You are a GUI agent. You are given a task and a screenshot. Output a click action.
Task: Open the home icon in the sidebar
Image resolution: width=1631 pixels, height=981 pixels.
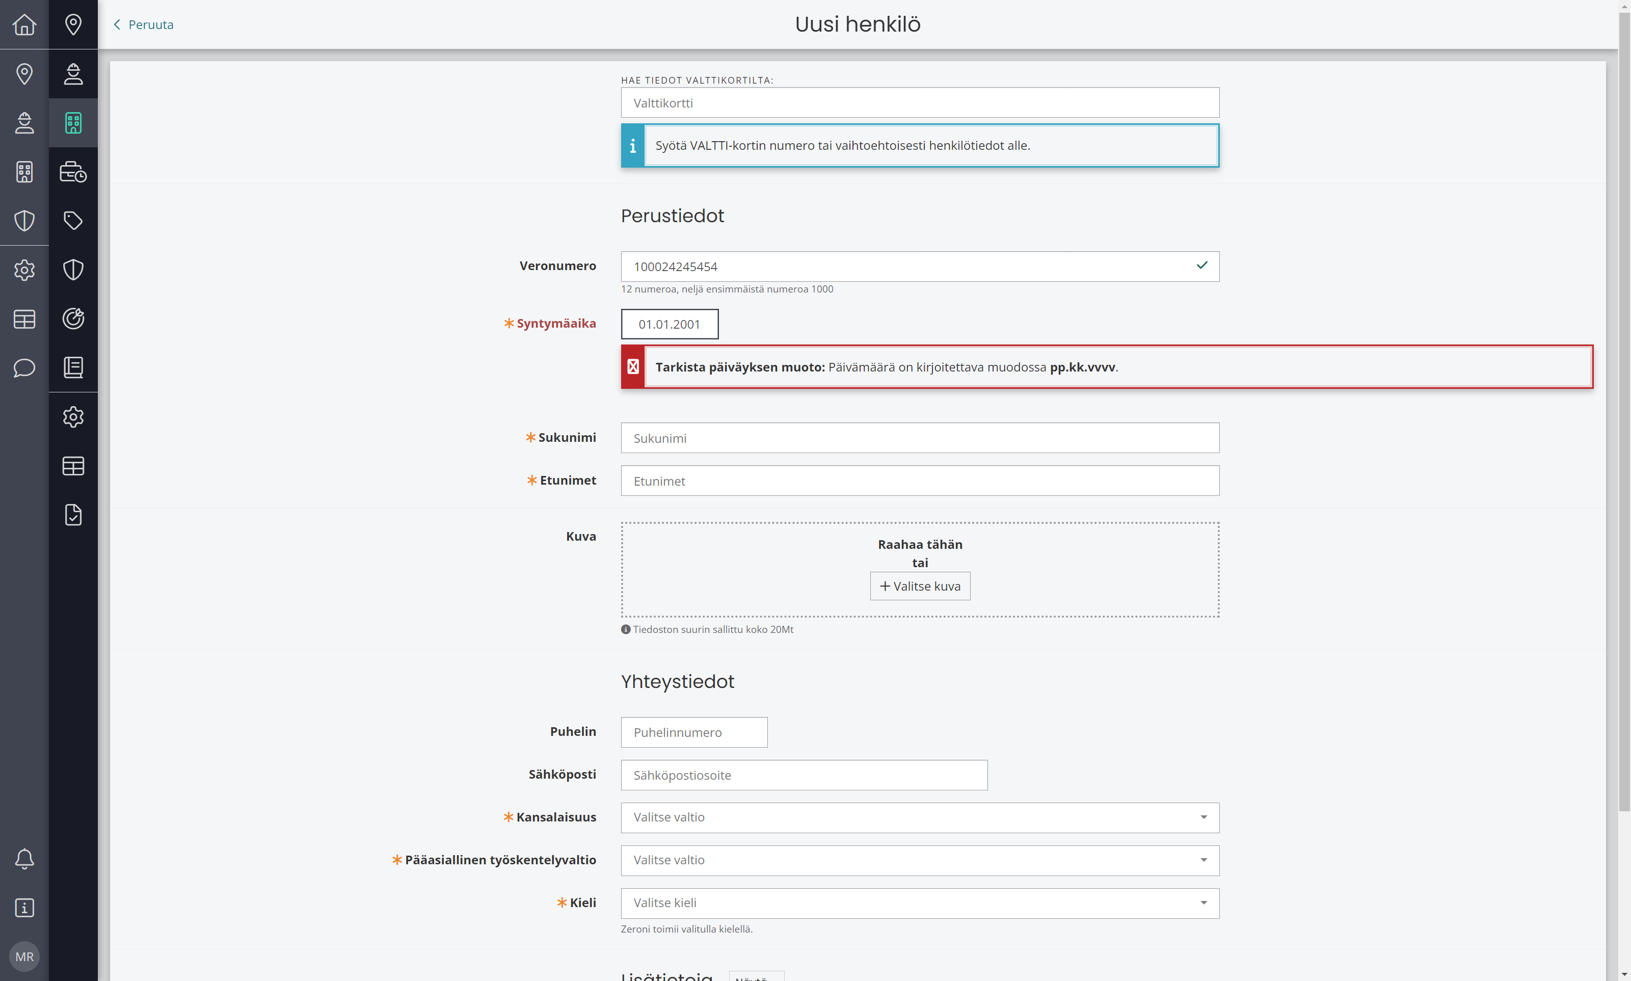pos(24,24)
